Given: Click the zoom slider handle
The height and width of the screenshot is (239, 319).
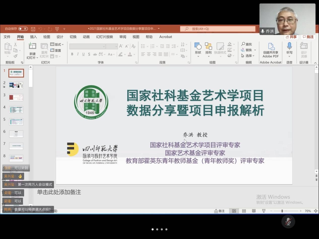Looking at the screenshot, I should click(282, 211).
